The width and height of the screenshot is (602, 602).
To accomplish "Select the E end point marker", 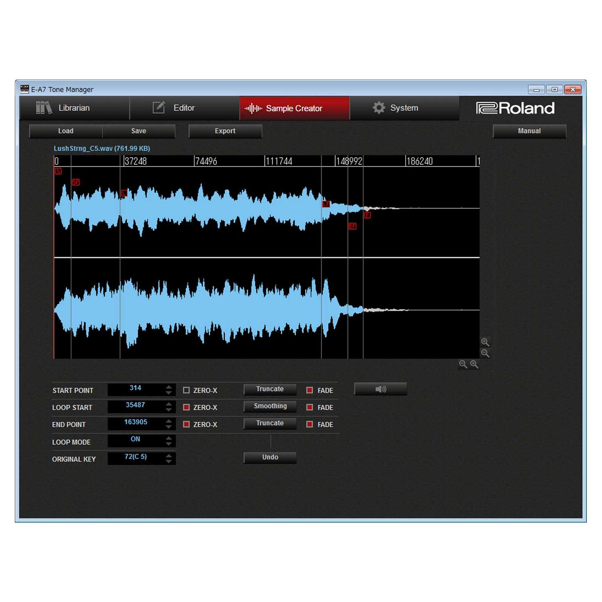I will [x=367, y=215].
